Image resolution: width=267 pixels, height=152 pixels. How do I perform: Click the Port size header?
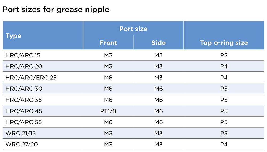[133, 29]
